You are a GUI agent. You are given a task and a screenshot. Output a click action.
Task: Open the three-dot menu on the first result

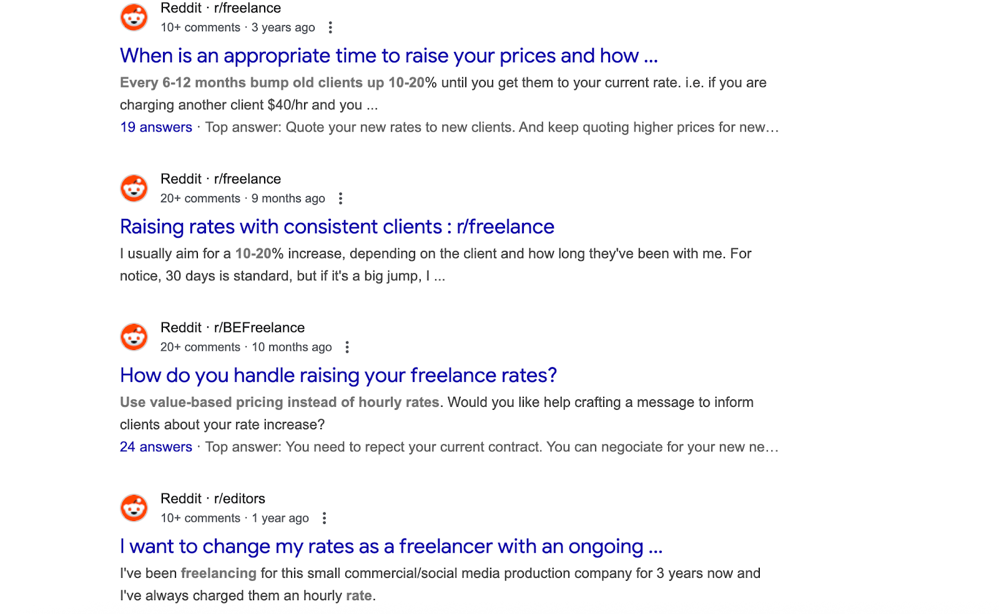[x=331, y=27]
